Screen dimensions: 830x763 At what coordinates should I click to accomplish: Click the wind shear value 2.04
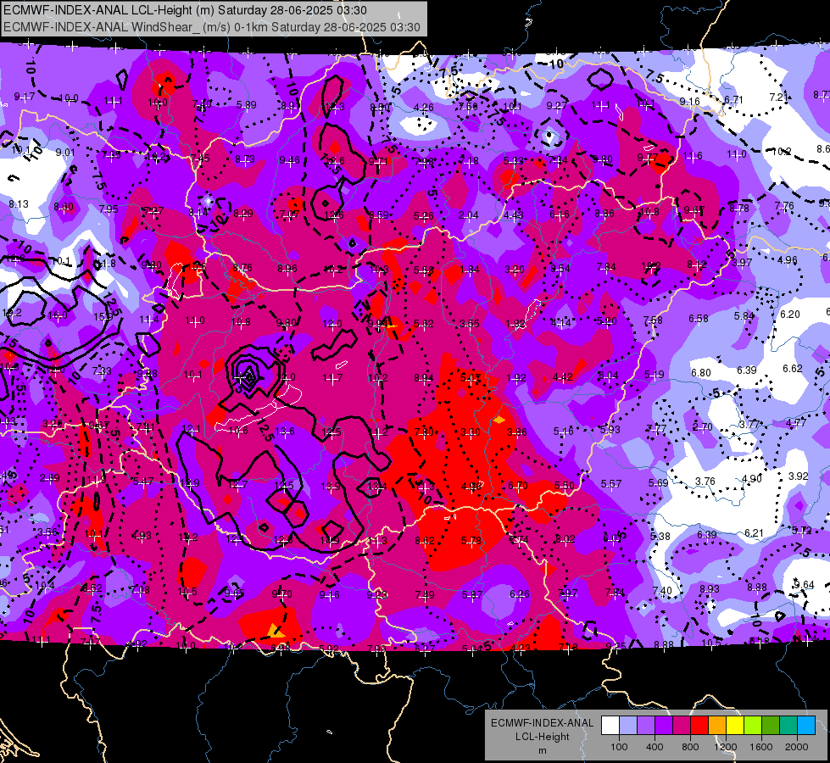coord(468,215)
